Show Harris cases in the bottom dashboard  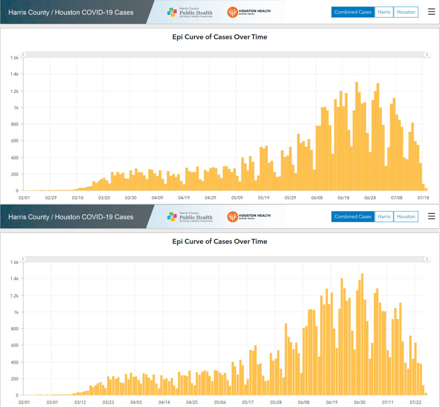click(384, 217)
